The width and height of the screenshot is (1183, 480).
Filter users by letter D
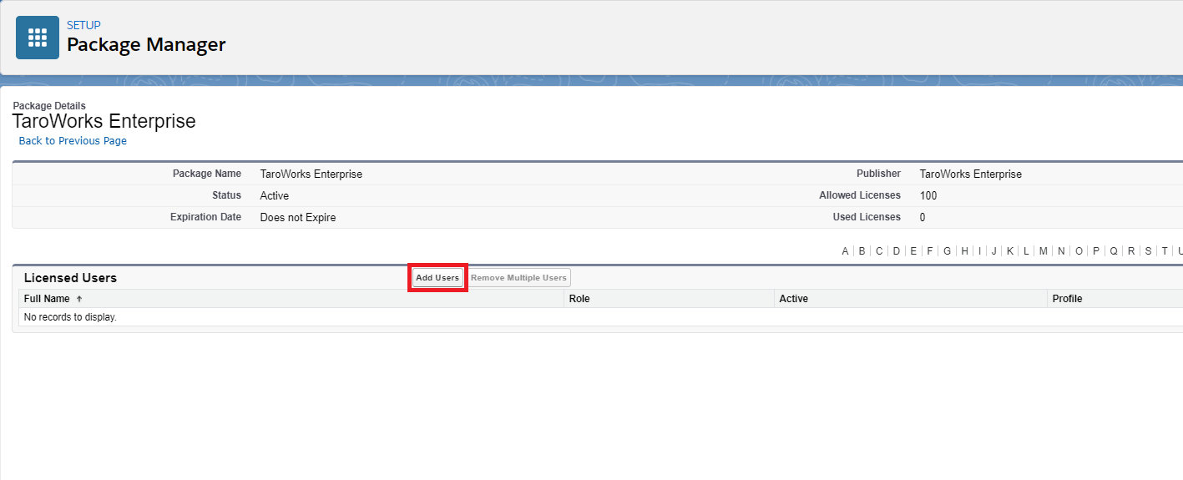(896, 251)
